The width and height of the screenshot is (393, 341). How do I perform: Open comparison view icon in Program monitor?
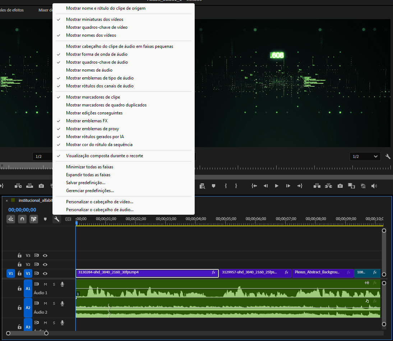[351, 186]
